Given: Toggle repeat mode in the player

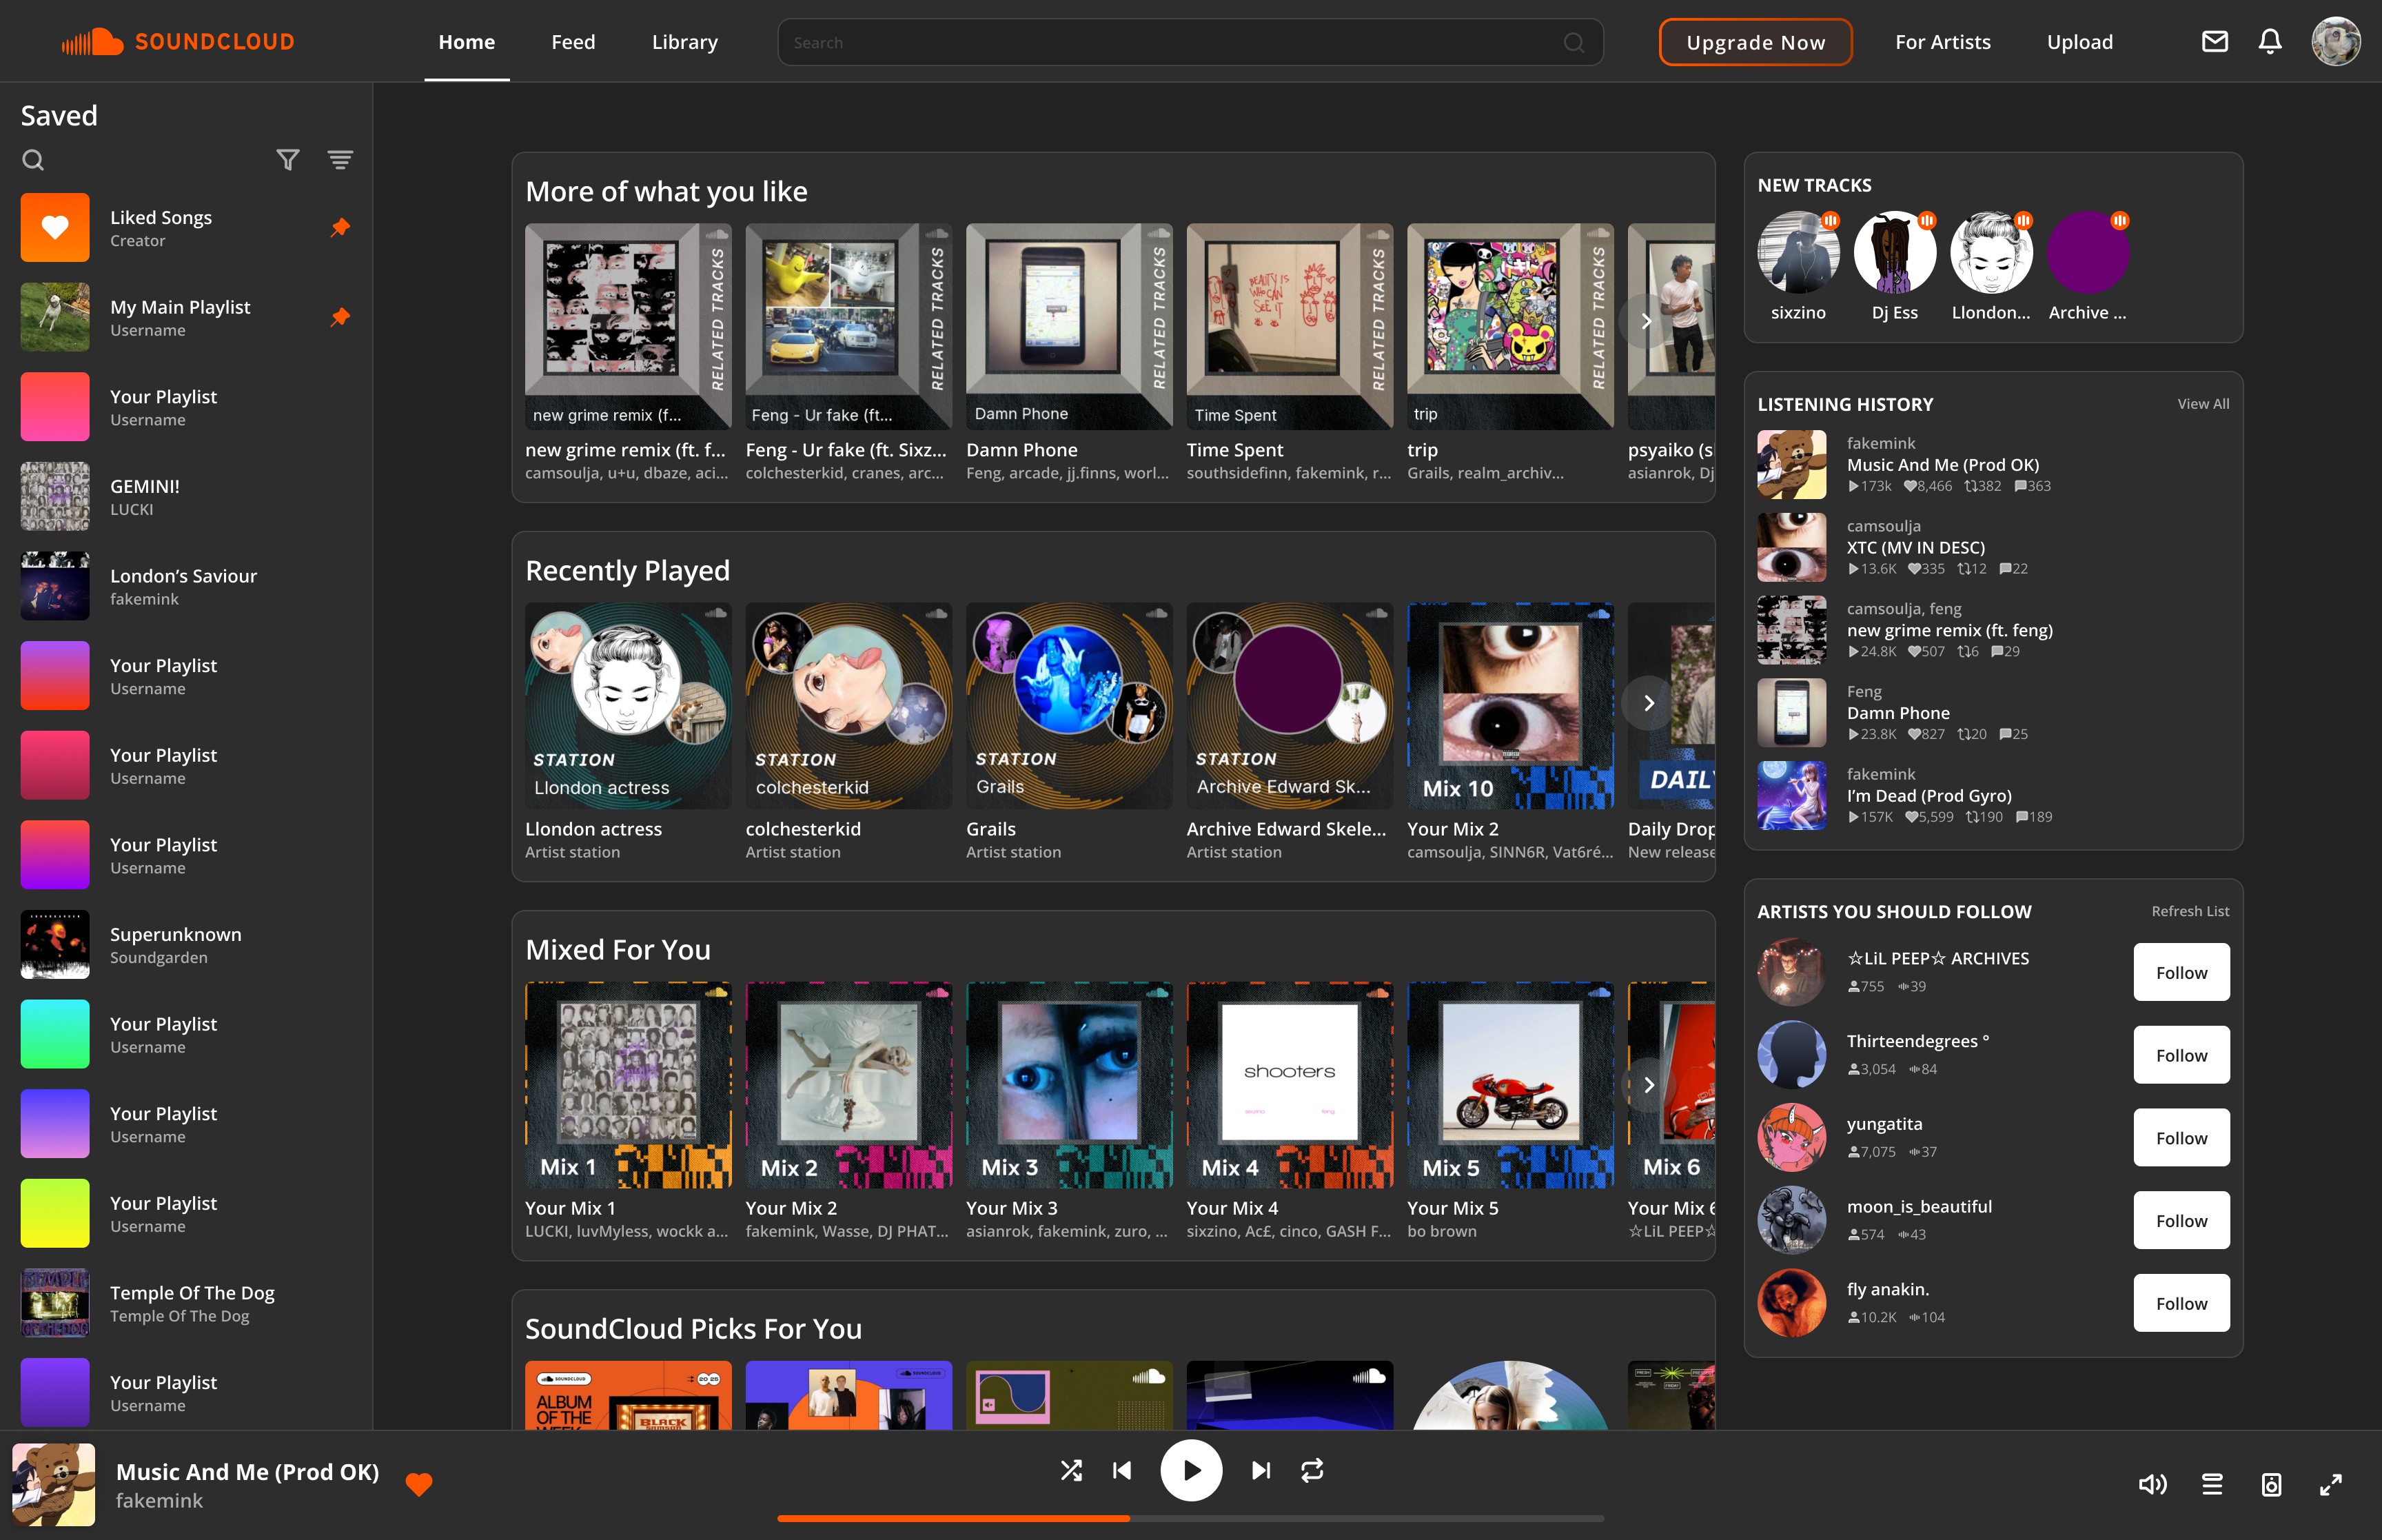Looking at the screenshot, I should 1312,1470.
